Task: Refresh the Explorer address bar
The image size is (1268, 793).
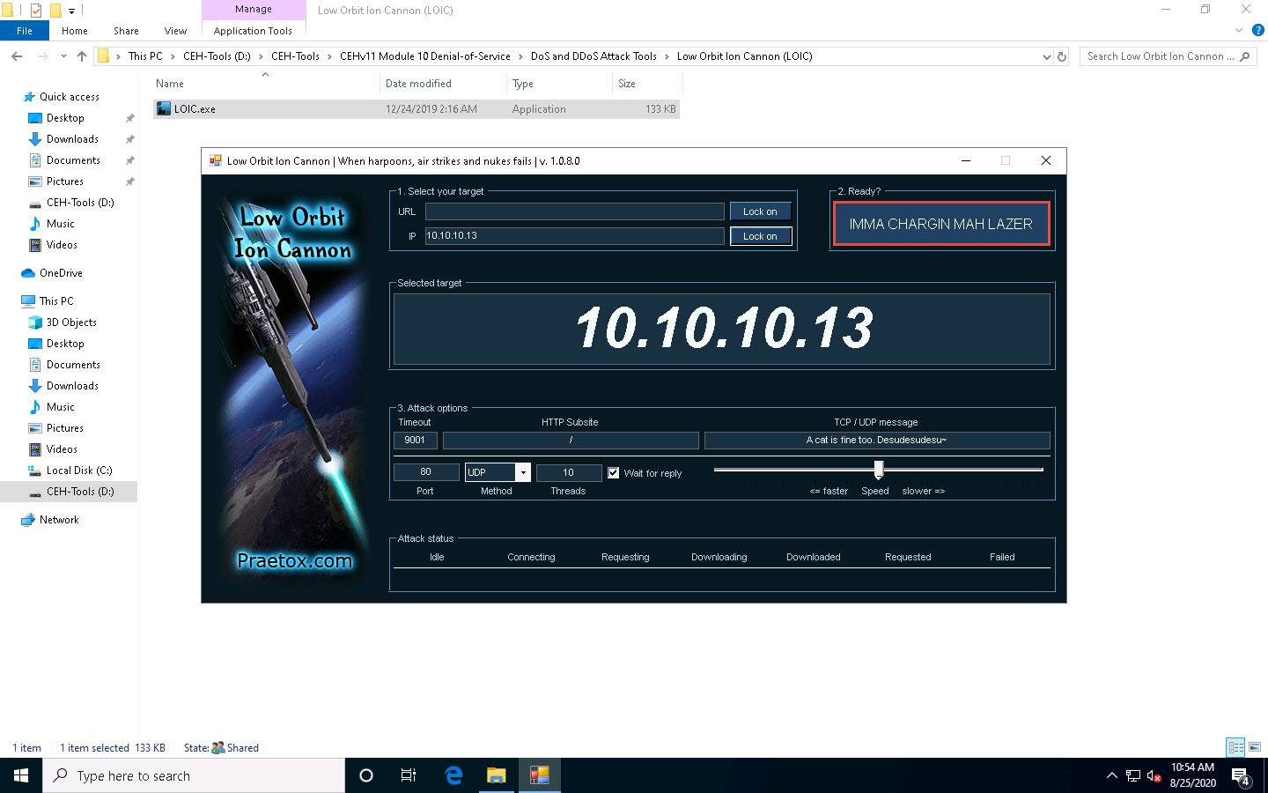Action: pyautogui.click(x=1062, y=56)
